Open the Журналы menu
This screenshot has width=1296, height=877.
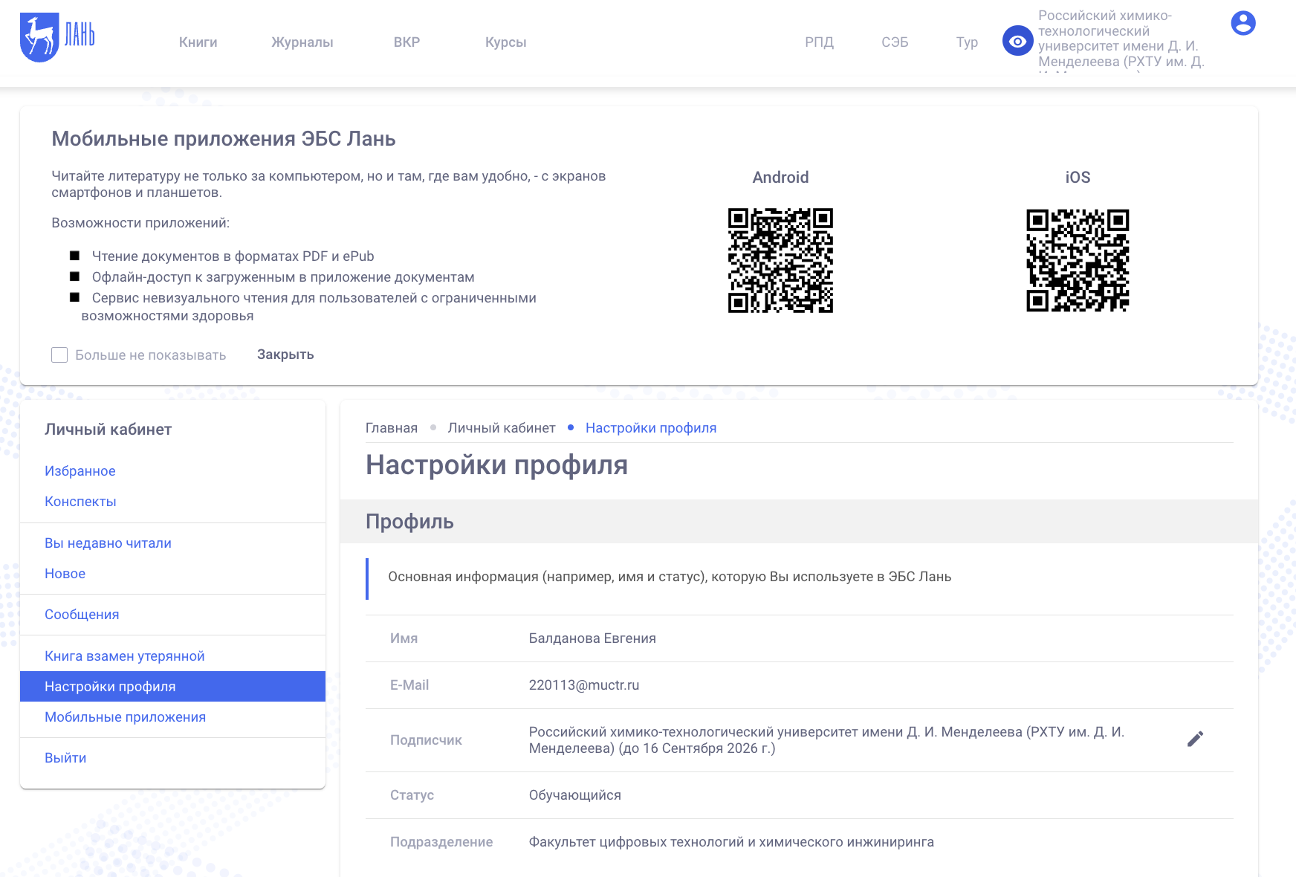pos(302,42)
